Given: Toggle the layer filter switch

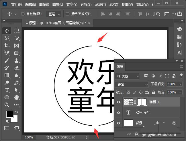Looking at the screenshot, I should coord(181,76).
